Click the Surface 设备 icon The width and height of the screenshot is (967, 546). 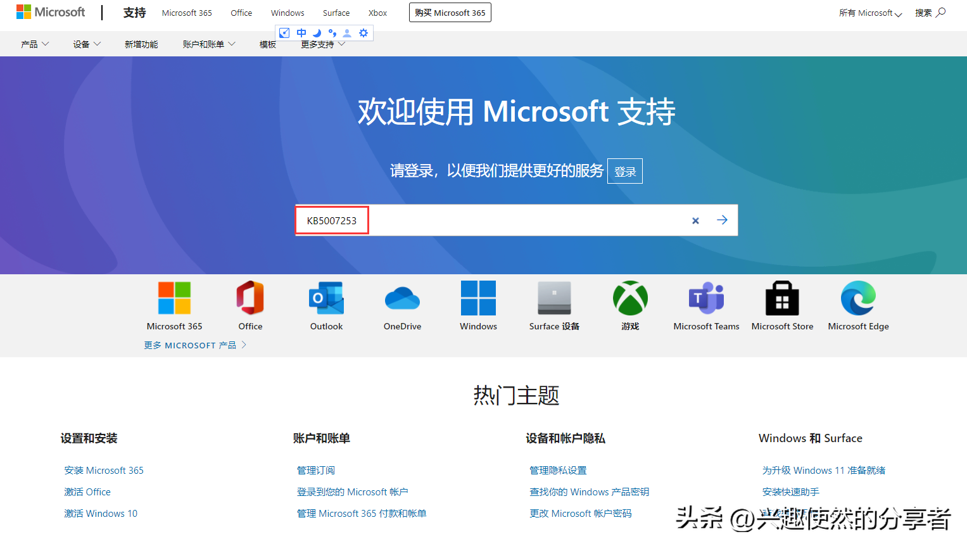click(x=554, y=298)
